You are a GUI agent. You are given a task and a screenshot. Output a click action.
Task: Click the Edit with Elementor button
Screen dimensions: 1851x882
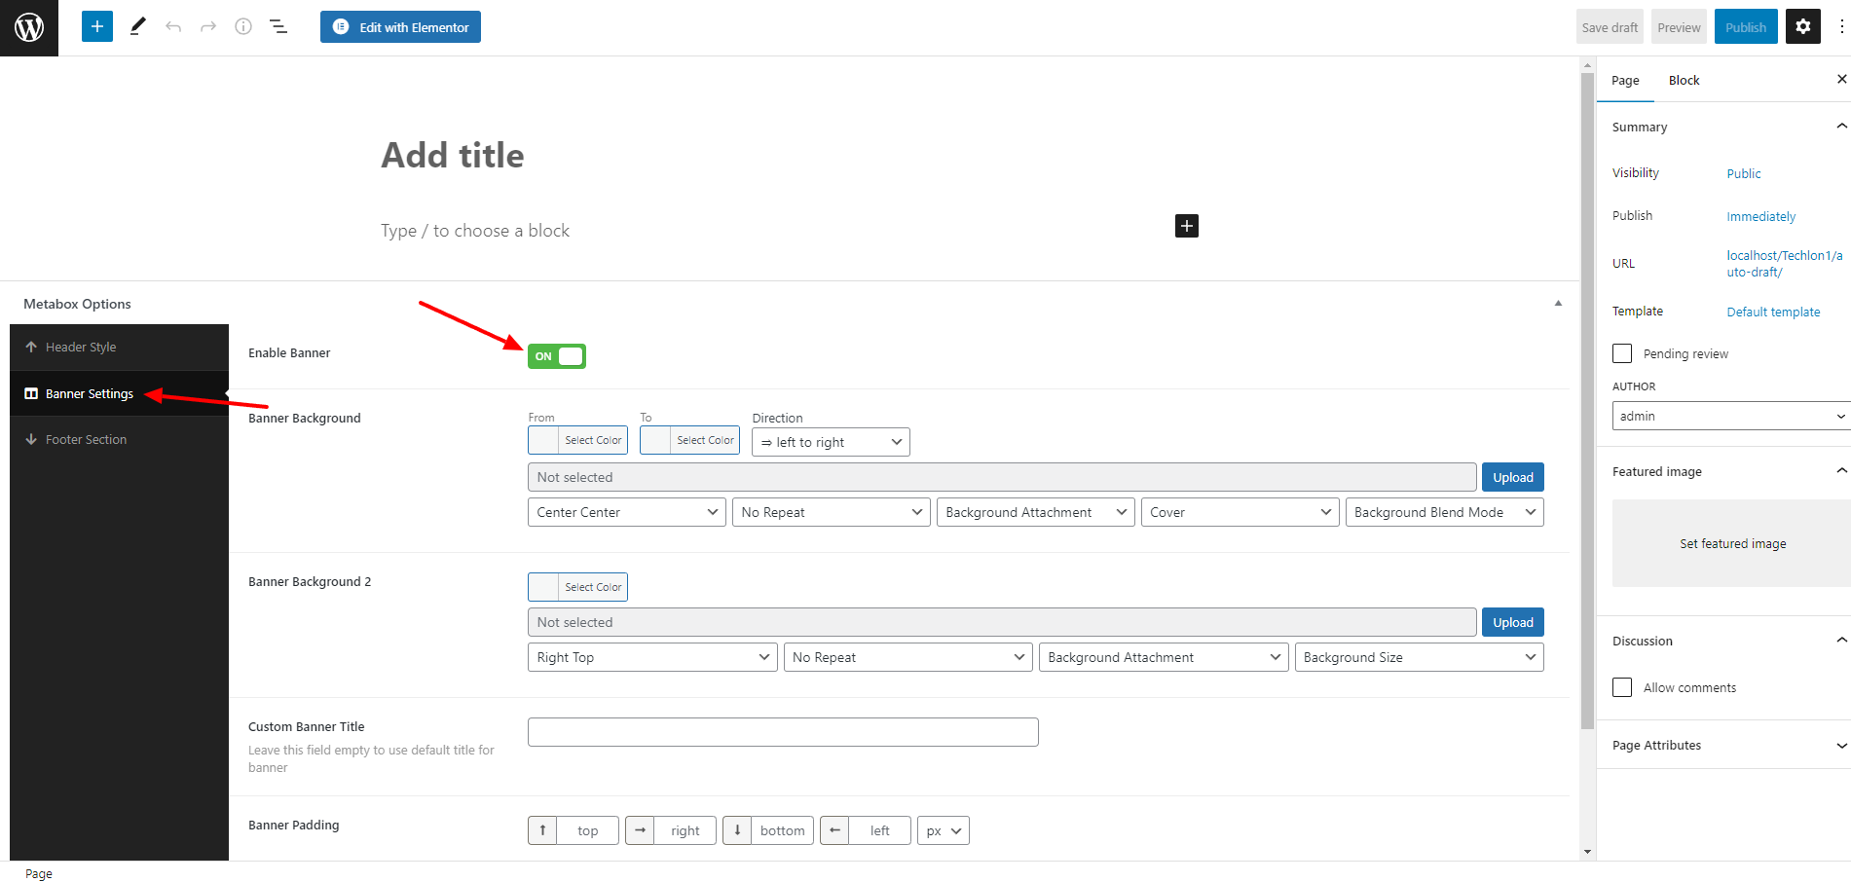(x=400, y=26)
